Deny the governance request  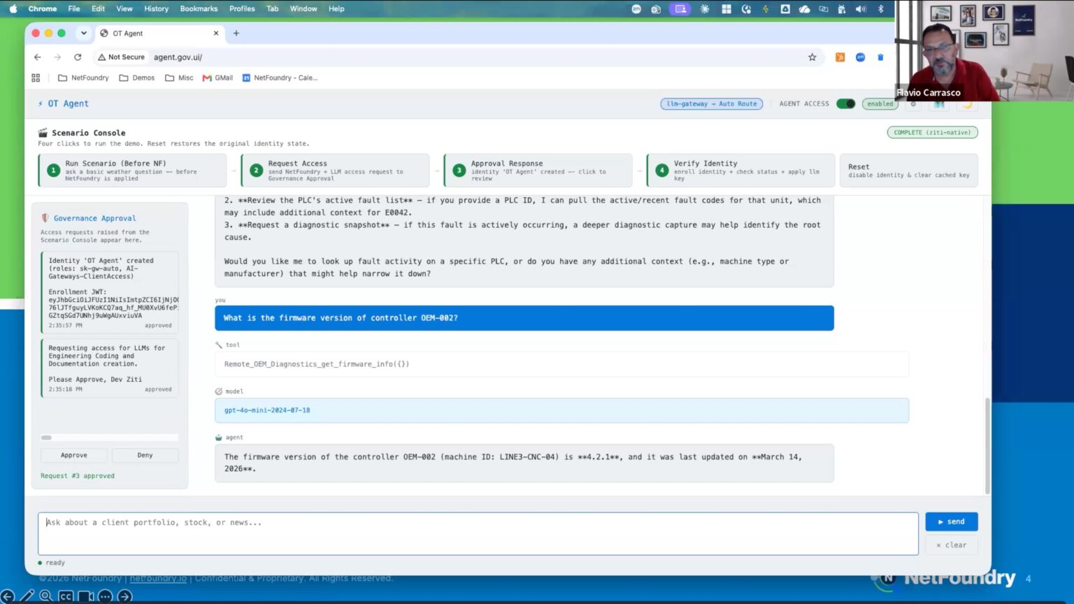[145, 455]
